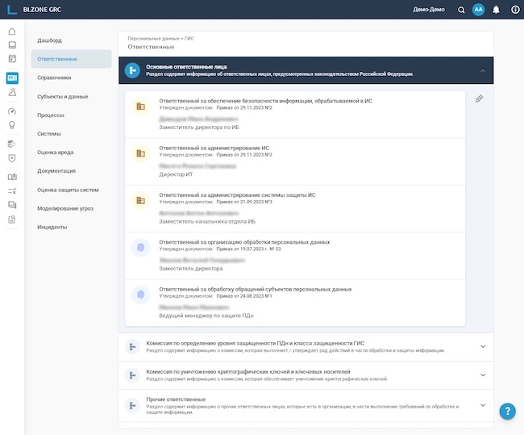Open Приказ от 19.07.2023 г. № 53 document
Viewport: 524px width, 435px height.
(248, 249)
